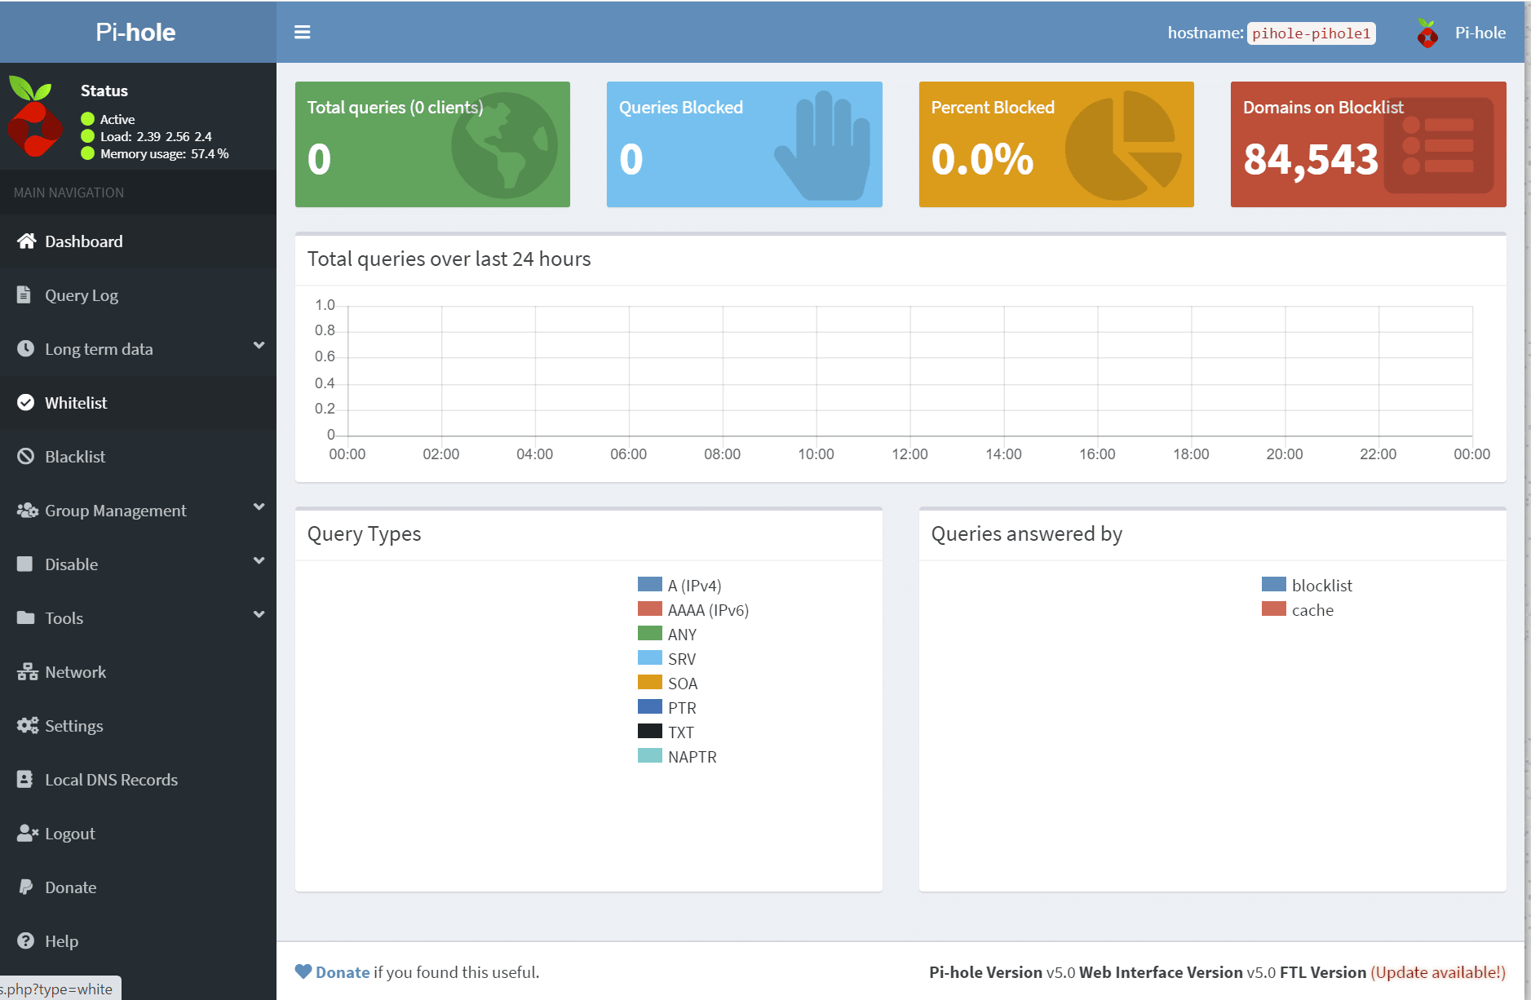
Task: Expand the Disable options chevron
Action: tap(259, 562)
